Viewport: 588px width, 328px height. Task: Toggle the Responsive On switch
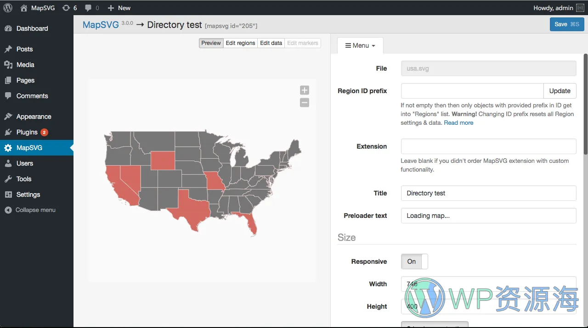[414, 261]
